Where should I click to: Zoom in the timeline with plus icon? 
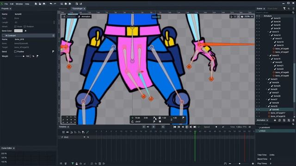click(x=253, y=164)
